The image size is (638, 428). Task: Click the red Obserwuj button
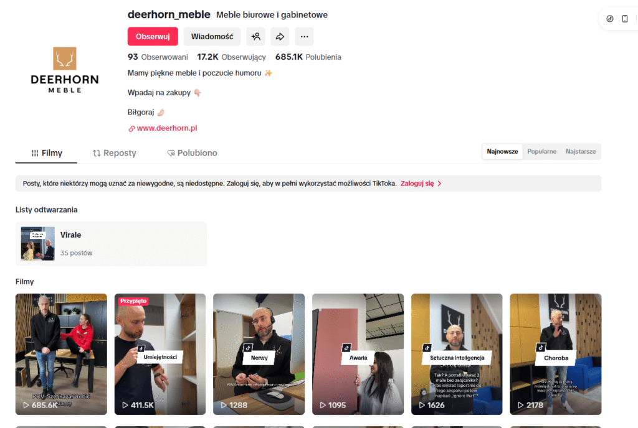click(x=153, y=37)
